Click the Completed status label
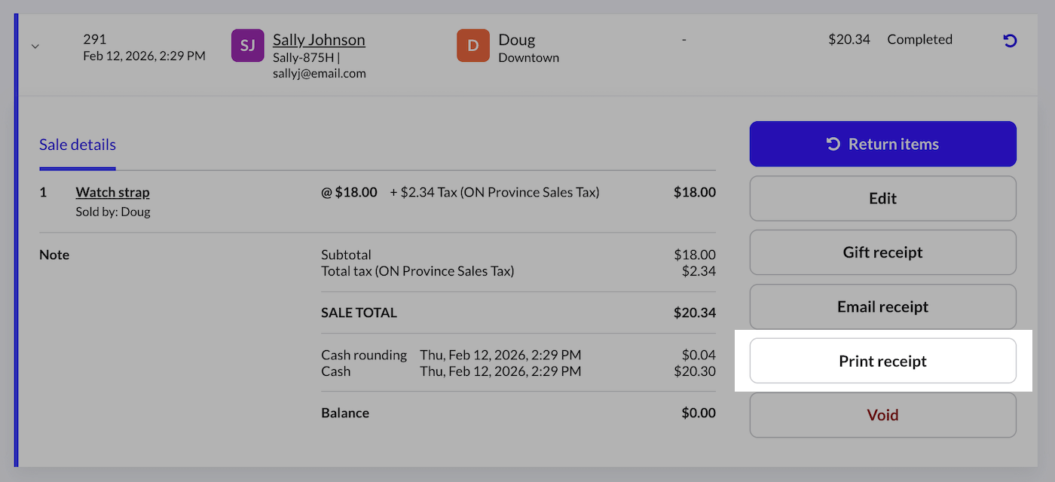 click(x=919, y=39)
